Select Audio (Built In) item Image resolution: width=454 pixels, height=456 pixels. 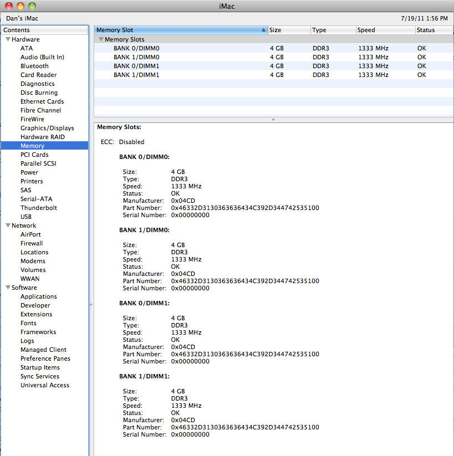(x=42, y=57)
